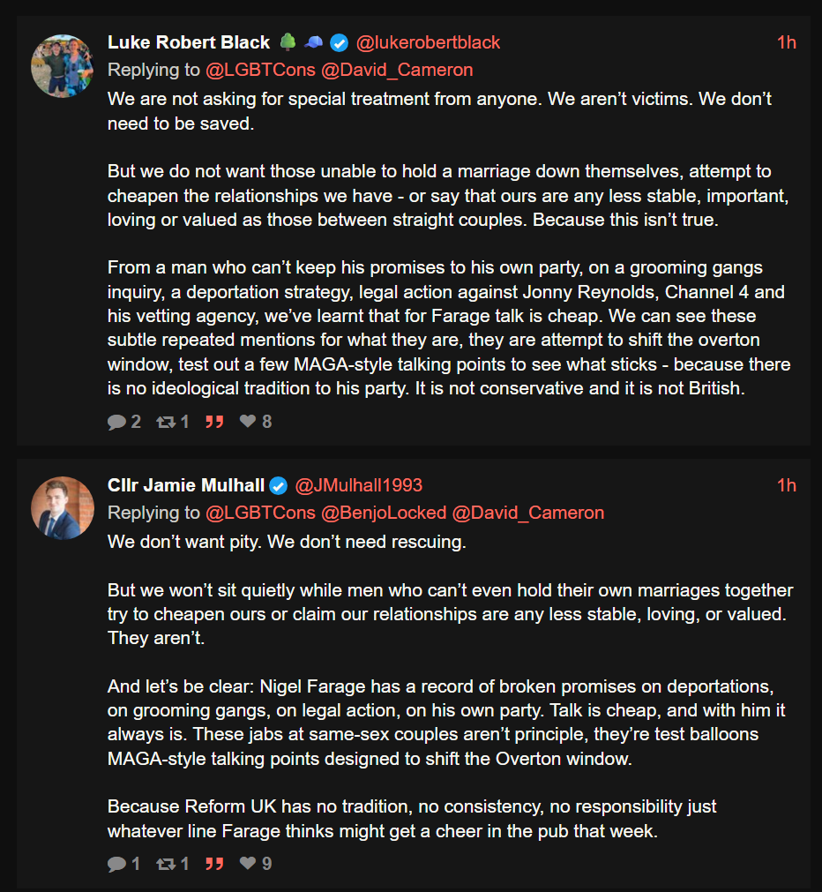Open Luke Robert Black's profile picture
The image size is (822, 892).
63,66
